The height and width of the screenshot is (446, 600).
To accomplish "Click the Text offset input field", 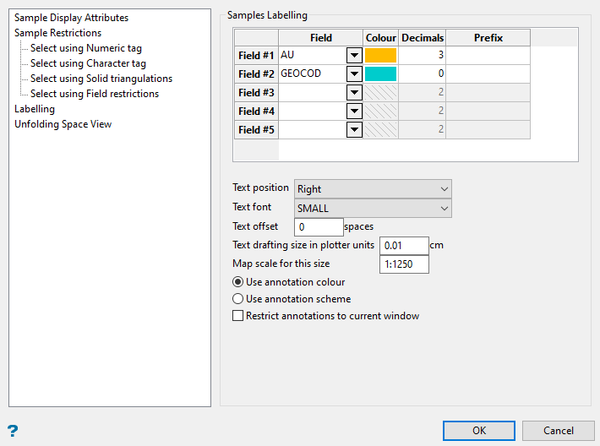I will [x=318, y=227].
